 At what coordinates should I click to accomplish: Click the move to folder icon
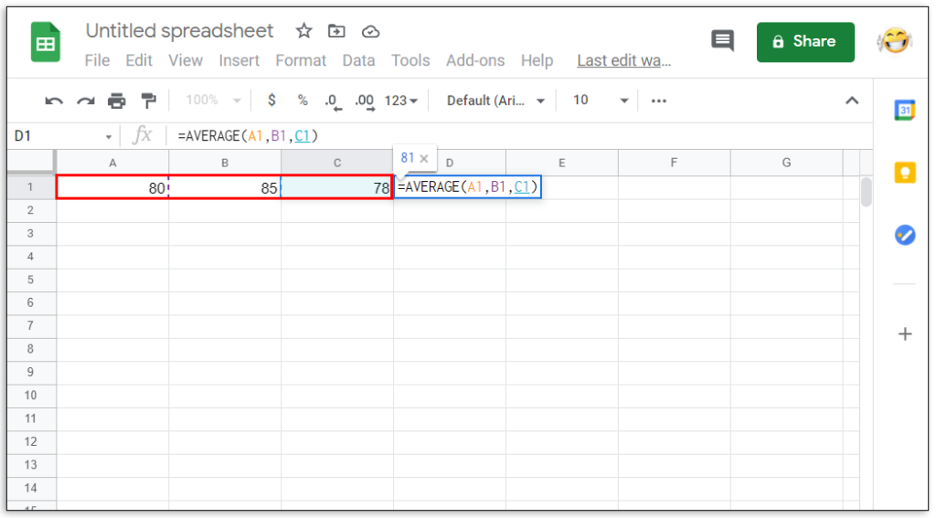click(x=336, y=31)
